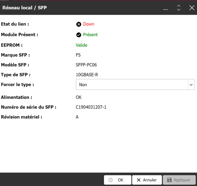This screenshot has width=197, height=186.
Task: Click the EEPROM label
Action: click(12, 45)
